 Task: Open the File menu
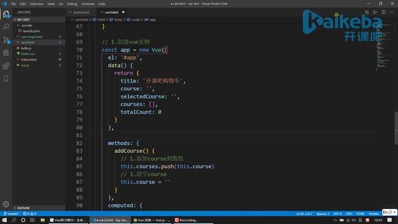pyautogui.click(x=13, y=4)
